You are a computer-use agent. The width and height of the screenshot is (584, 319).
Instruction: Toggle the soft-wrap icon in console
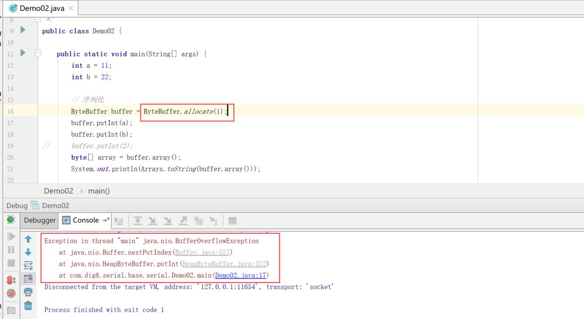pos(28,265)
